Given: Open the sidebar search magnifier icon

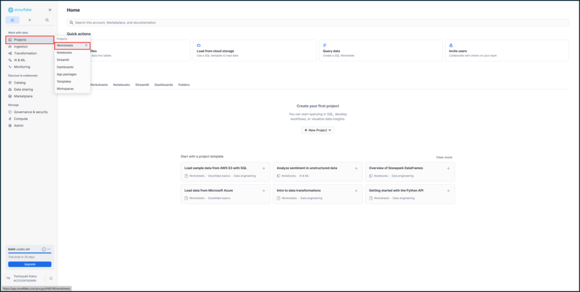Looking at the screenshot, I should pos(47,20).
